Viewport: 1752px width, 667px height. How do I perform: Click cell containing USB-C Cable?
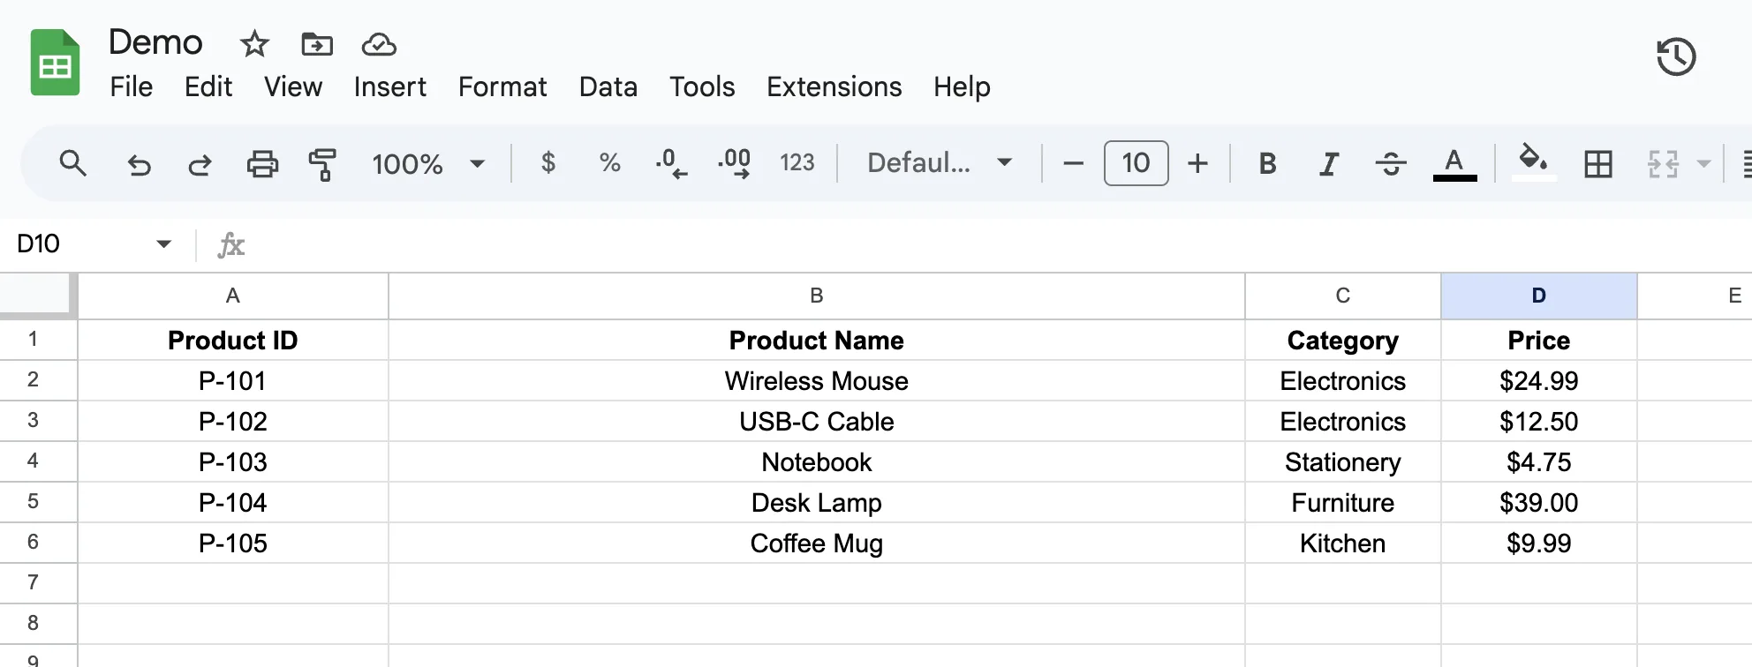coord(817,422)
